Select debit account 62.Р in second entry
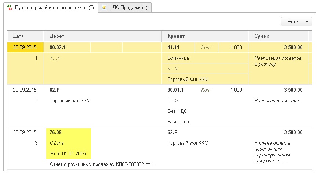This screenshot has width=320, height=174. (55, 90)
